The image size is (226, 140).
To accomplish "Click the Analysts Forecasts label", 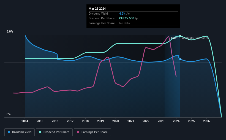I will [x=195, y=38].
